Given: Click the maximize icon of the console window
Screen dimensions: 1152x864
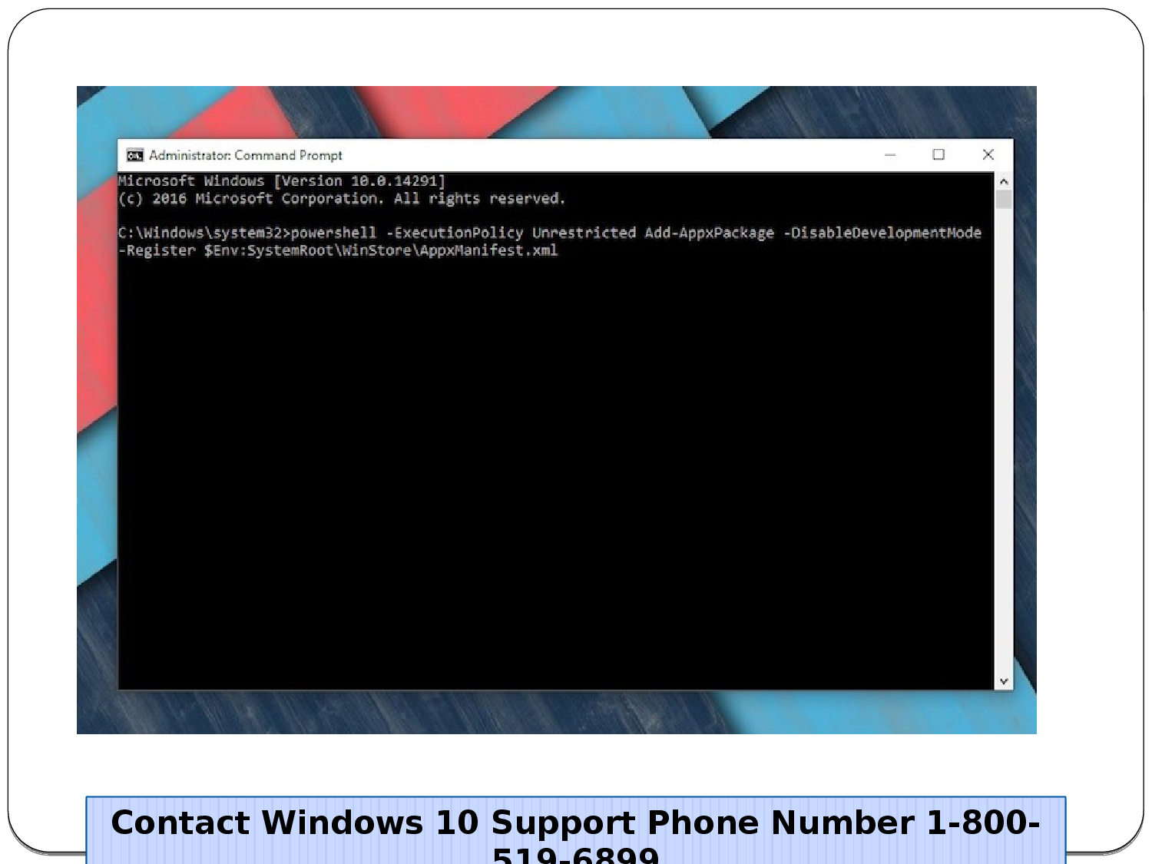Looking at the screenshot, I should [x=939, y=154].
